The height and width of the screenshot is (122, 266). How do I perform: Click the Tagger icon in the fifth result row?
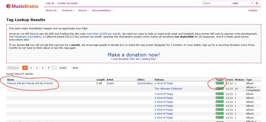220,102
